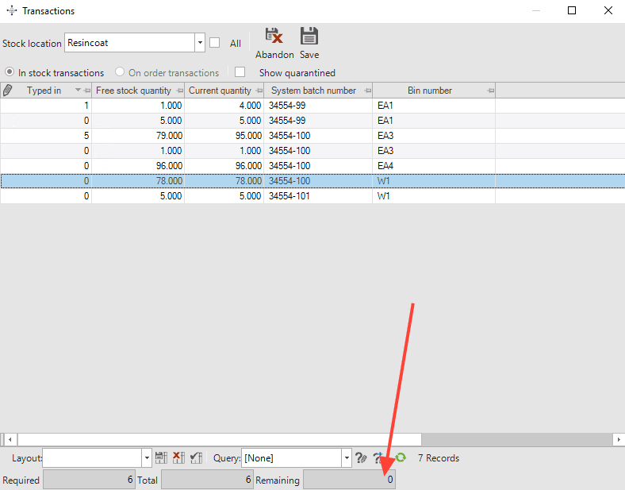Screen dimensions: 625x490
Task: Click Typed in cell showing 5
Action: [x=46, y=136]
